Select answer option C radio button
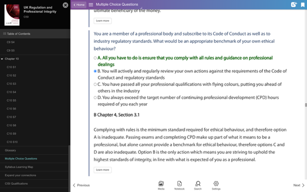Screen dimensions: 307x192 tap(95, 84)
